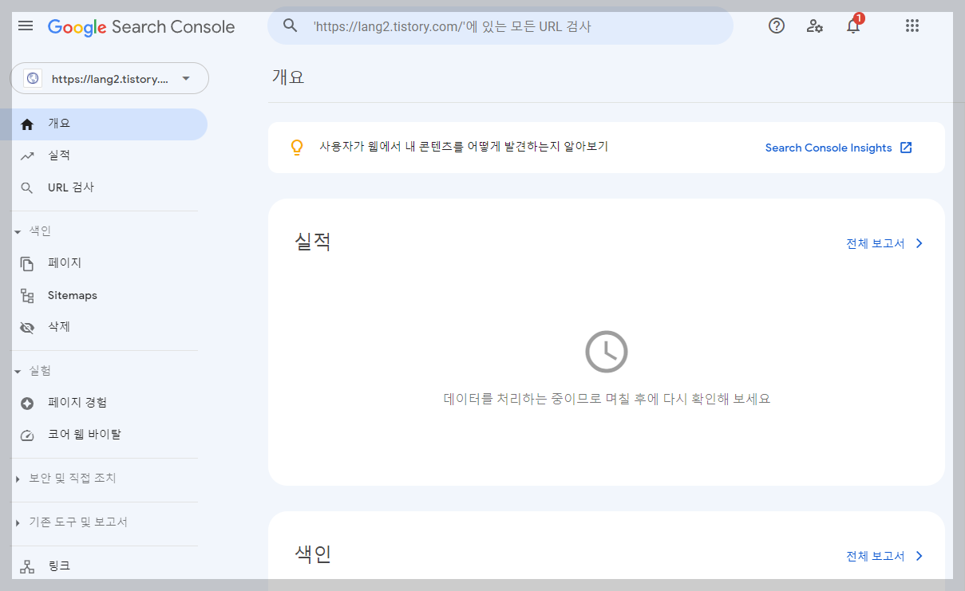Collapse the 실험 sidebar section
This screenshot has height=591, width=965.
click(x=18, y=372)
